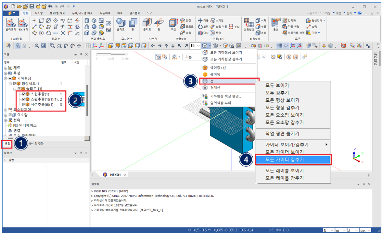Click the 삭제 sub-shape tool
The image size is (382, 233).
[261, 20]
